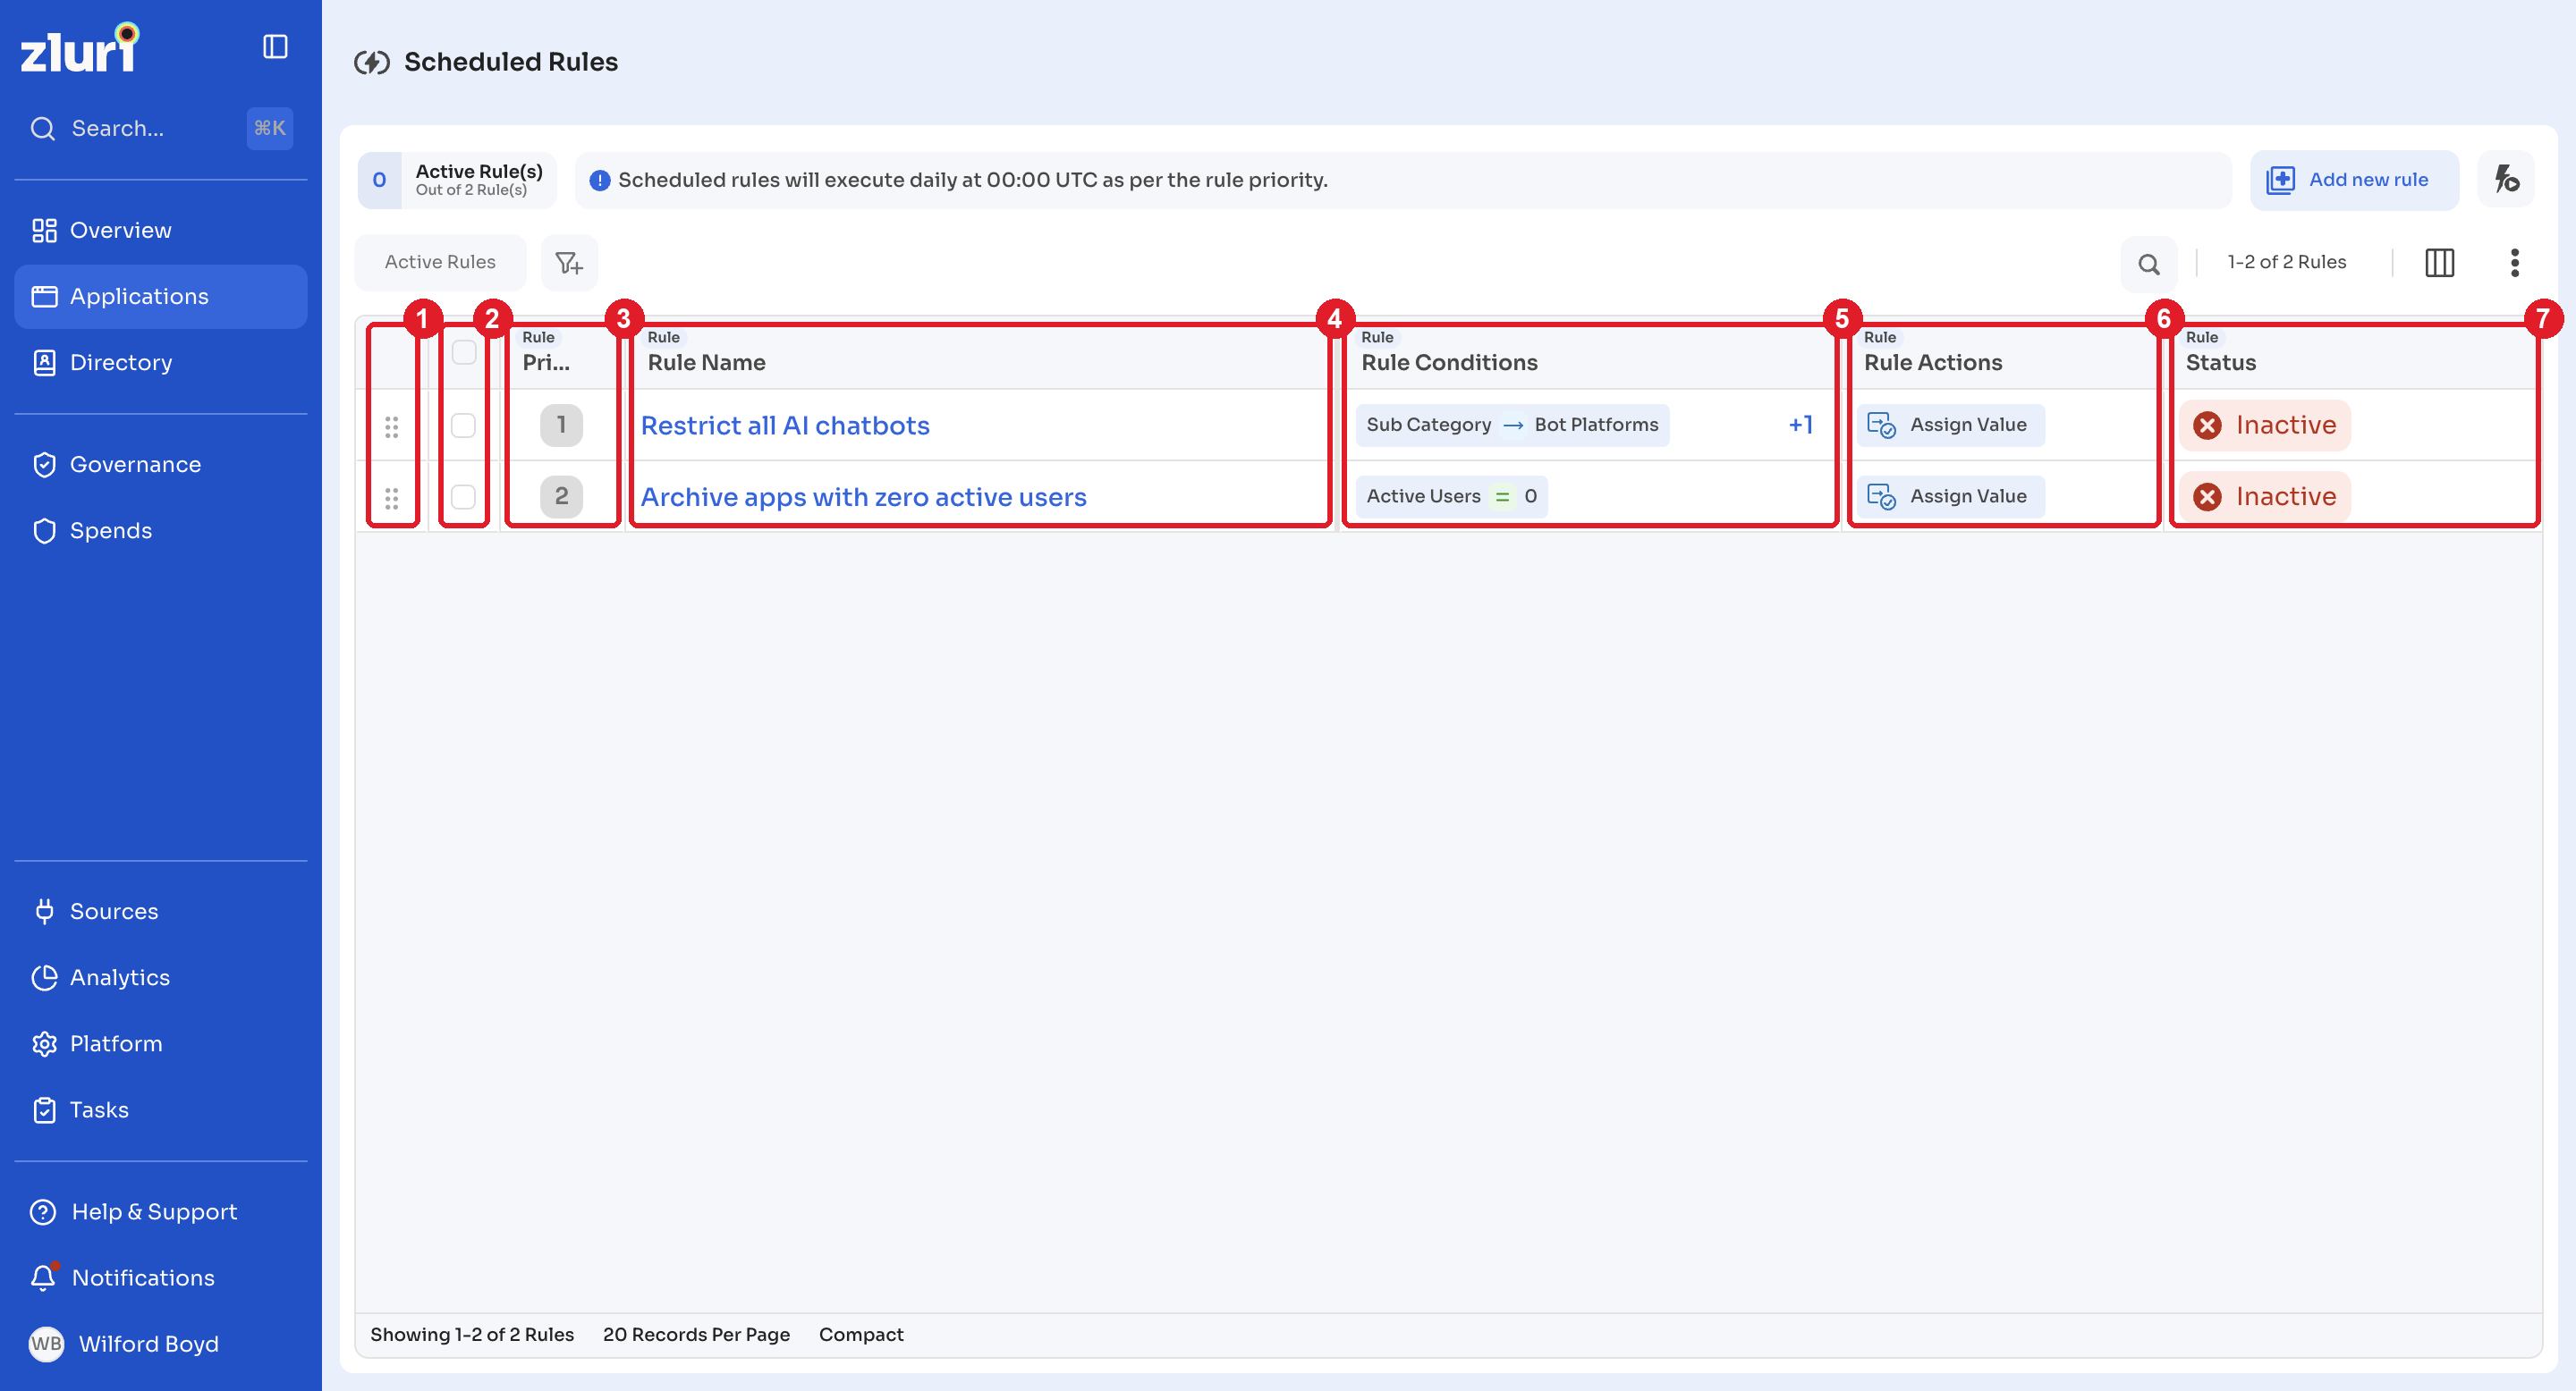Go to Applications section
2576x1391 pixels.
[160, 296]
